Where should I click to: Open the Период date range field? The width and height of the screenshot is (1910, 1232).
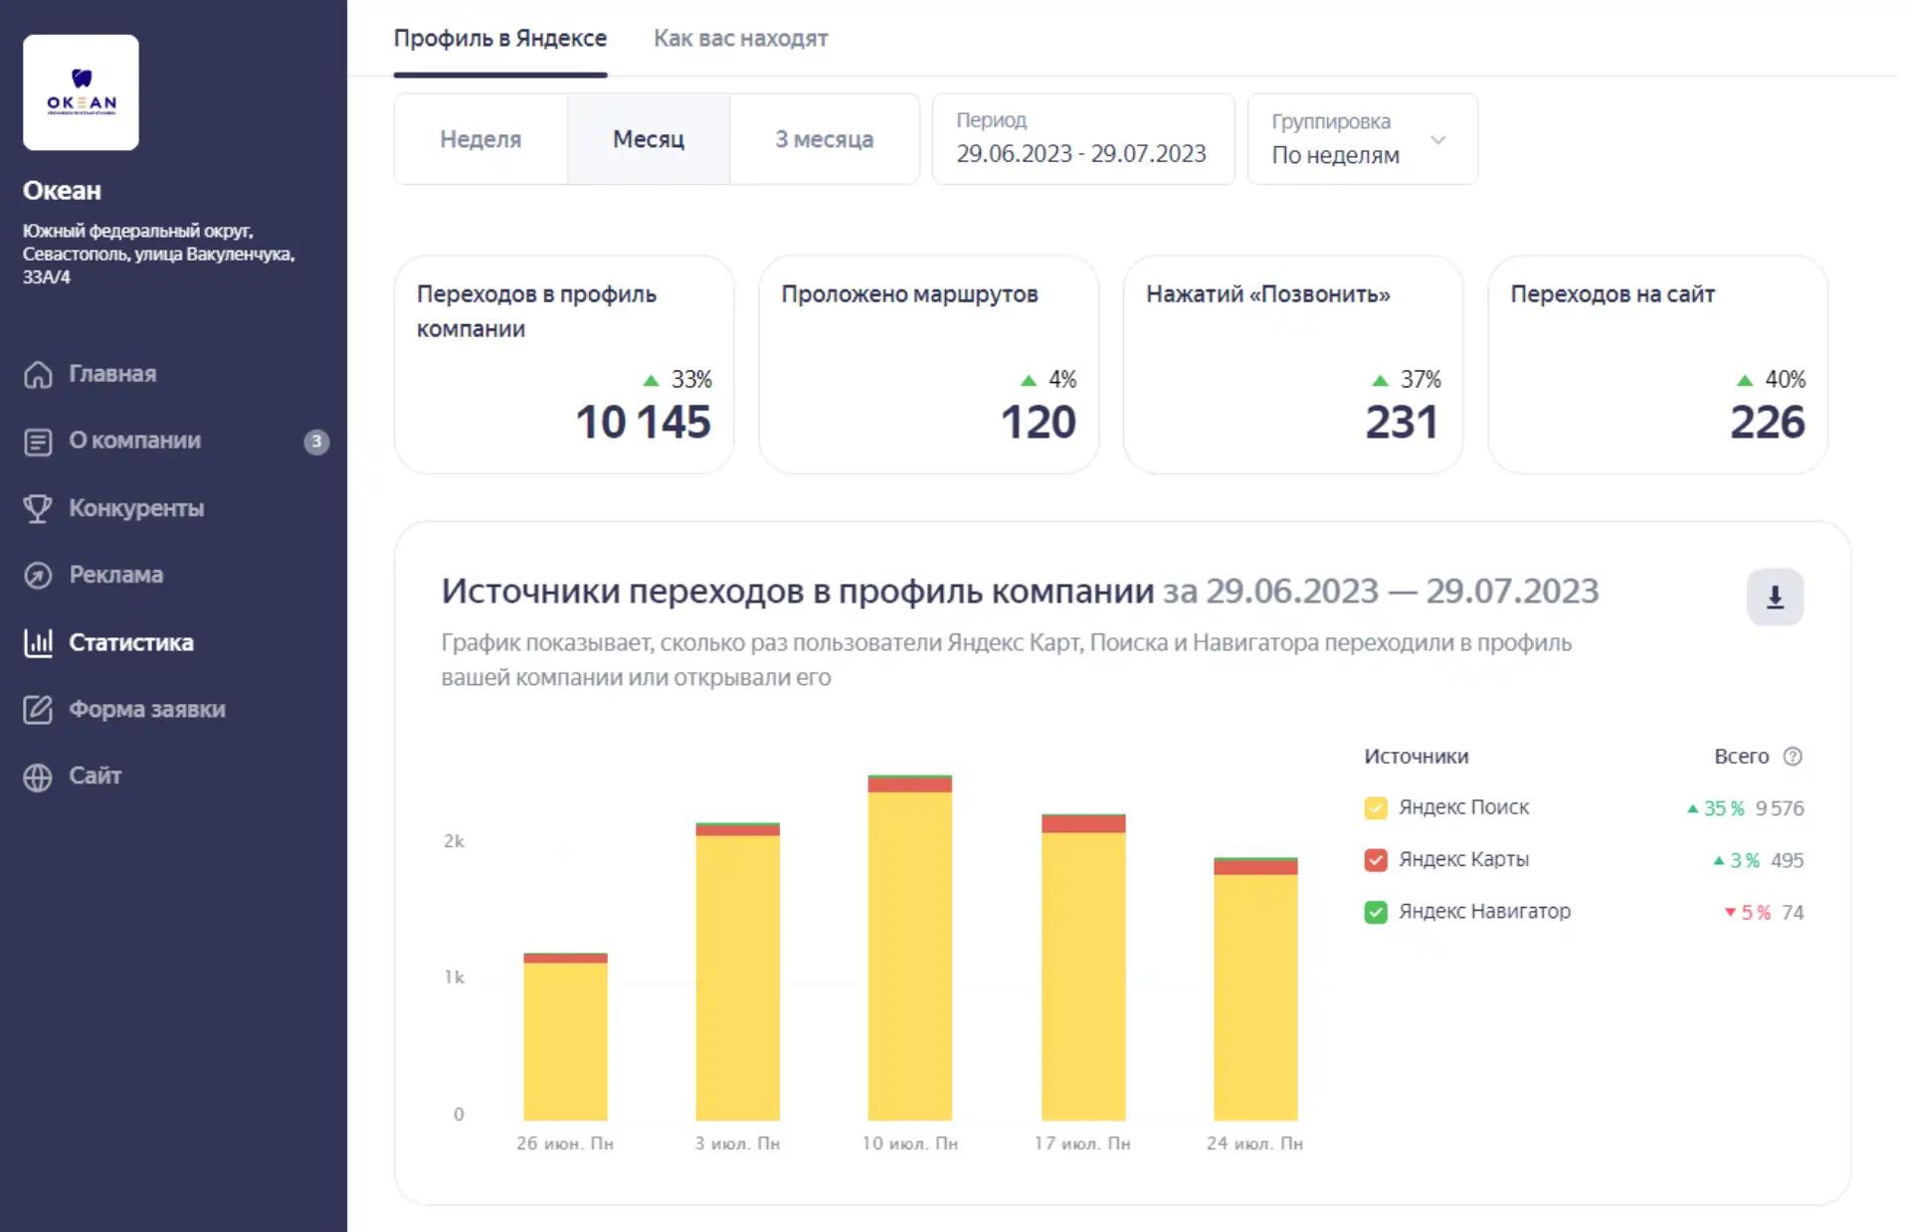tap(1083, 139)
